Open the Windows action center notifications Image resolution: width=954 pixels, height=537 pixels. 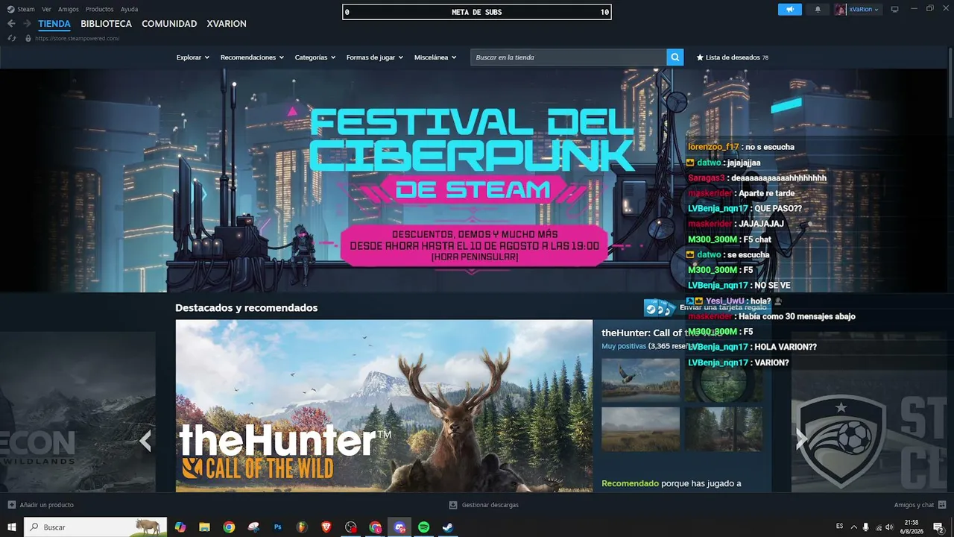[939, 527]
